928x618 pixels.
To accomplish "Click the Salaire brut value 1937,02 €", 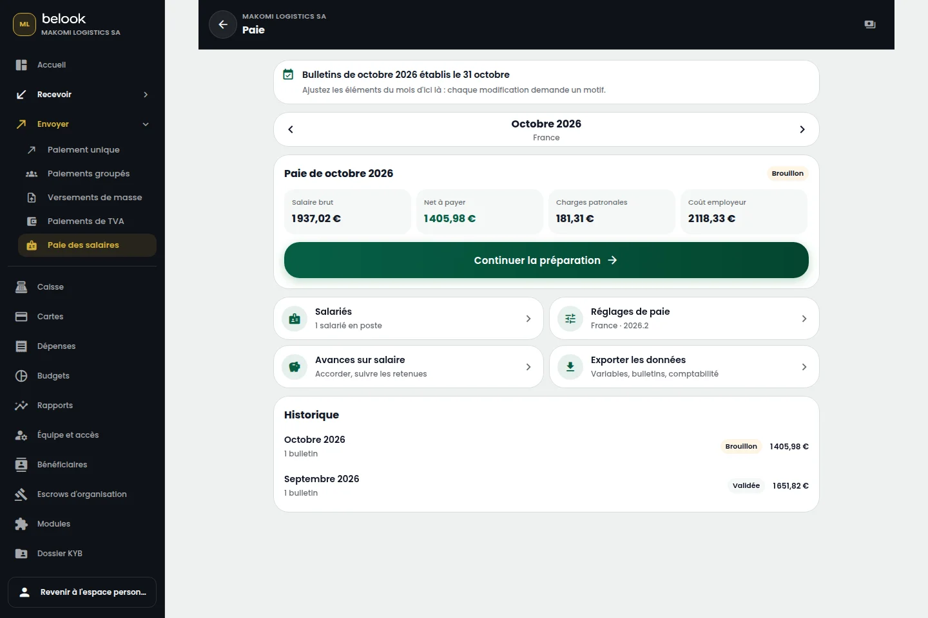I will click(316, 218).
